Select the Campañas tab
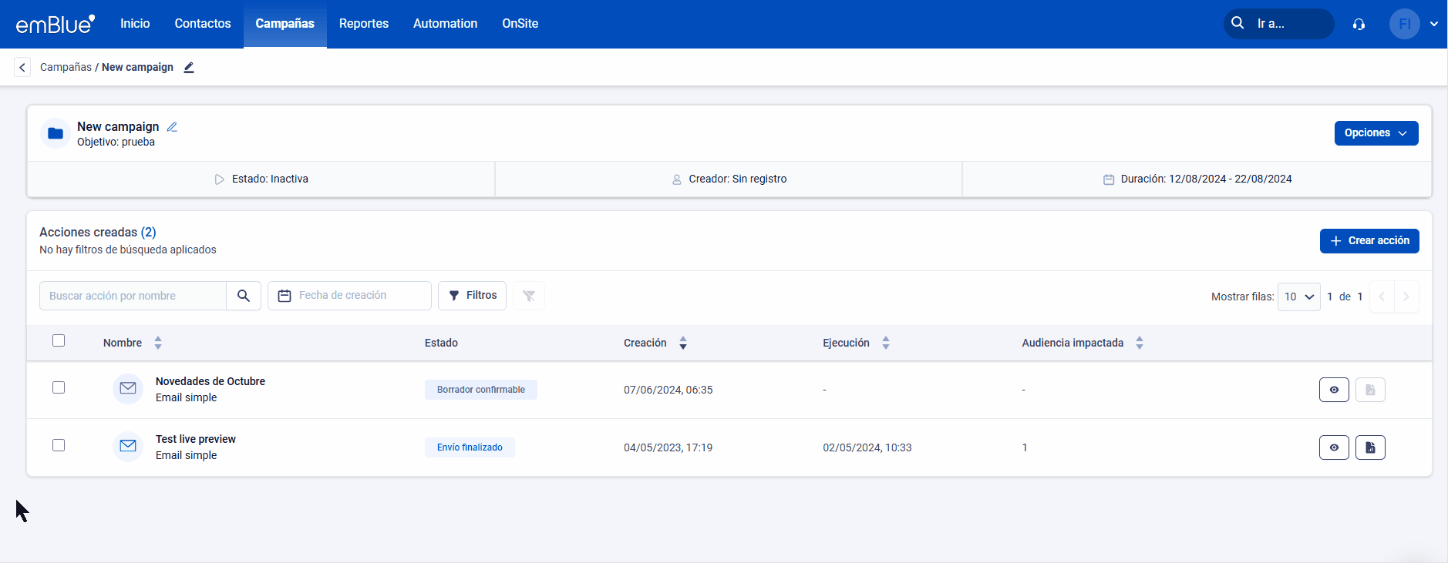The height and width of the screenshot is (563, 1448). click(x=285, y=24)
